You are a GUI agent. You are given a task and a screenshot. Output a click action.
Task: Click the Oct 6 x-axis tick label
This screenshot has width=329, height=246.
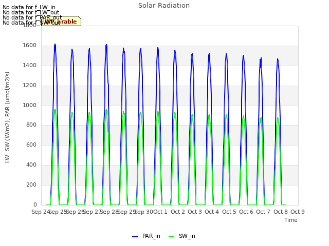(x=246, y=212)
